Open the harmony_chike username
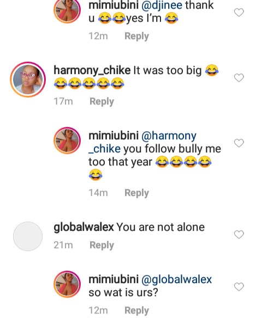This screenshot has height=319, width=262. click(x=92, y=71)
